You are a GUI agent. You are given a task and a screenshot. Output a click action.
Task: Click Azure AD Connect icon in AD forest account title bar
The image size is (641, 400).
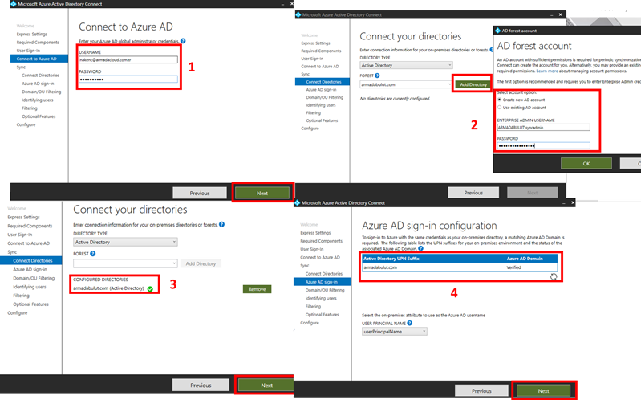tap(497, 31)
